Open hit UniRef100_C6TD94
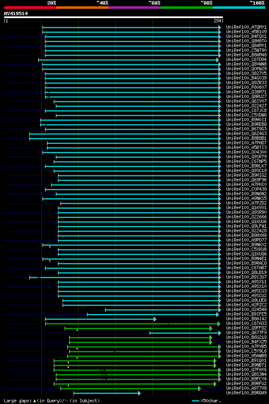The image size is (269, 404). point(246,59)
